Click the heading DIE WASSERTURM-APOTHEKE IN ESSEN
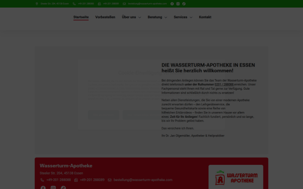Image resolution: width=303 pixels, height=189 pixels. point(208,65)
